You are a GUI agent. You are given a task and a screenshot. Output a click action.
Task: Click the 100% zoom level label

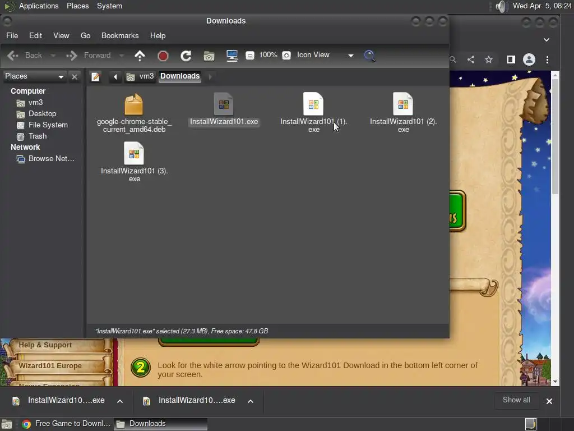pyautogui.click(x=268, y=55)
